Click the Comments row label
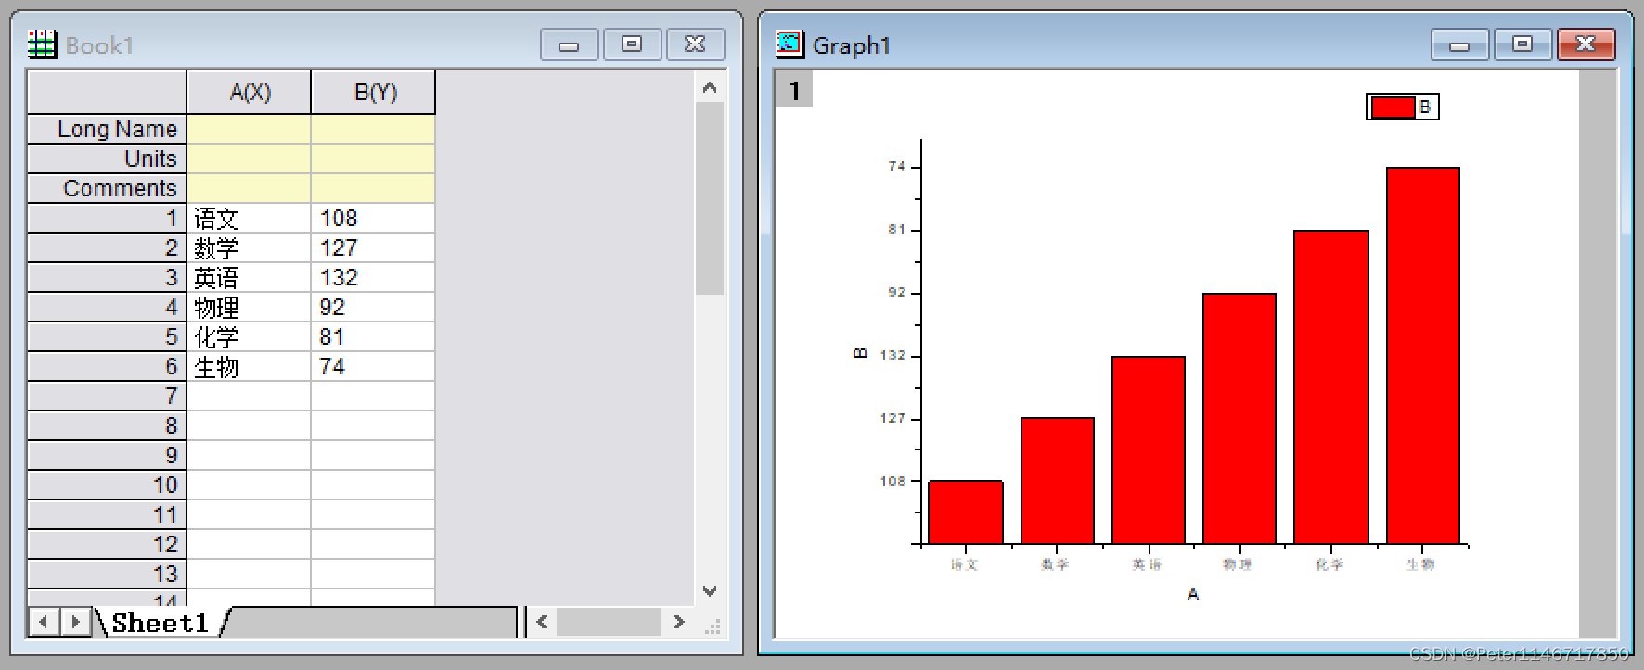The width and height of the screenshot is (1644, 670). click(x=108, y=188)
